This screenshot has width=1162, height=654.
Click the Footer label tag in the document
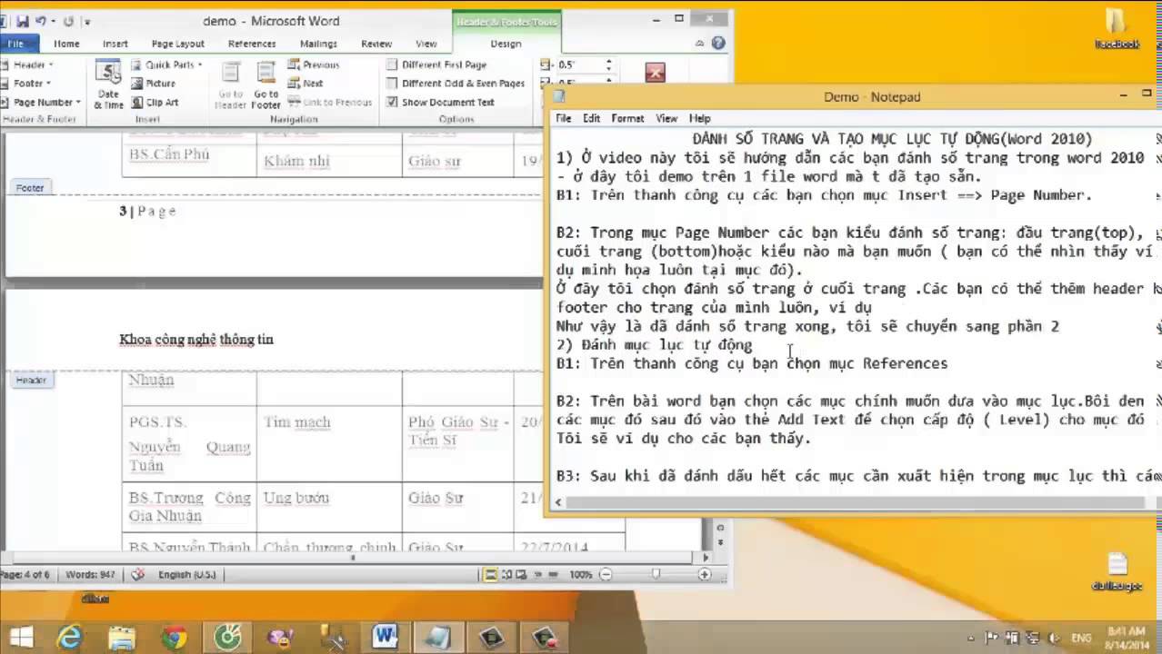(30, 188)
